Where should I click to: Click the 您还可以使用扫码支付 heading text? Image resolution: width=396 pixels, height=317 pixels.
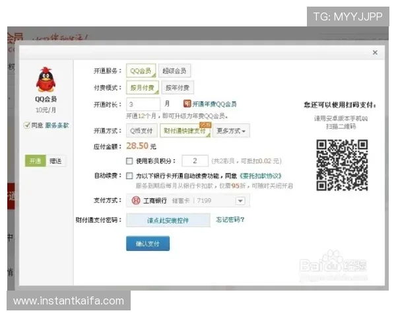[340, 104]
